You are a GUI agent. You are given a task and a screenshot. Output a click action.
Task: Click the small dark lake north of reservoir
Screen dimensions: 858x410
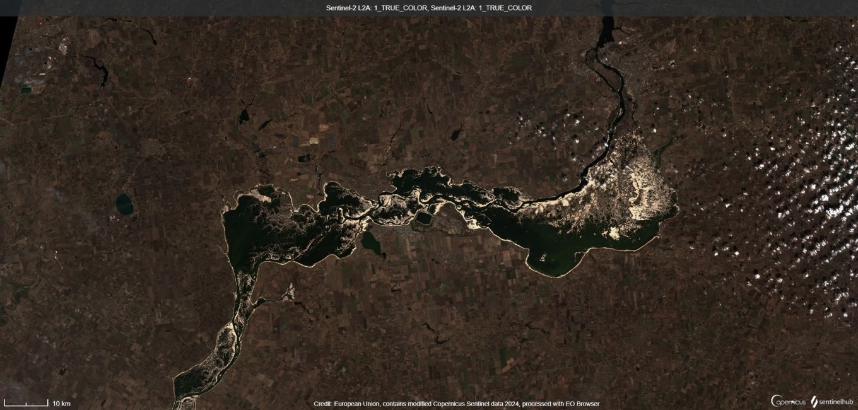pyautogui.click(x=244, y=116)
